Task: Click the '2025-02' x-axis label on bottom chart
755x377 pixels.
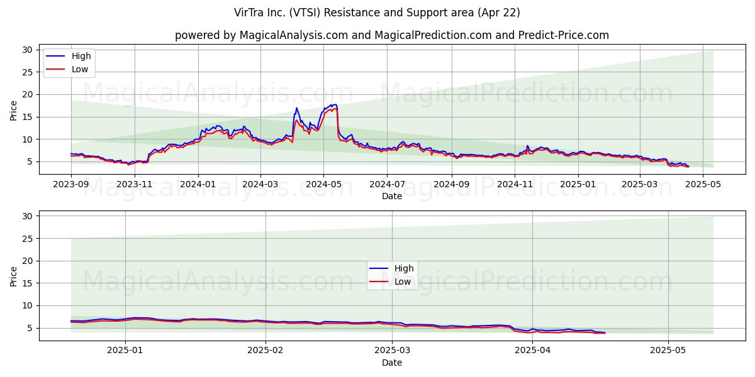Action: (266, 351)
